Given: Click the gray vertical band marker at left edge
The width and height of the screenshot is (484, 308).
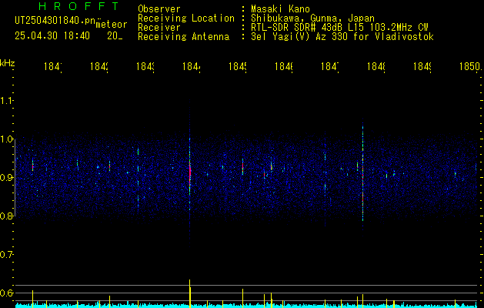Looking at the screenshot, I should tap(15, 178).
